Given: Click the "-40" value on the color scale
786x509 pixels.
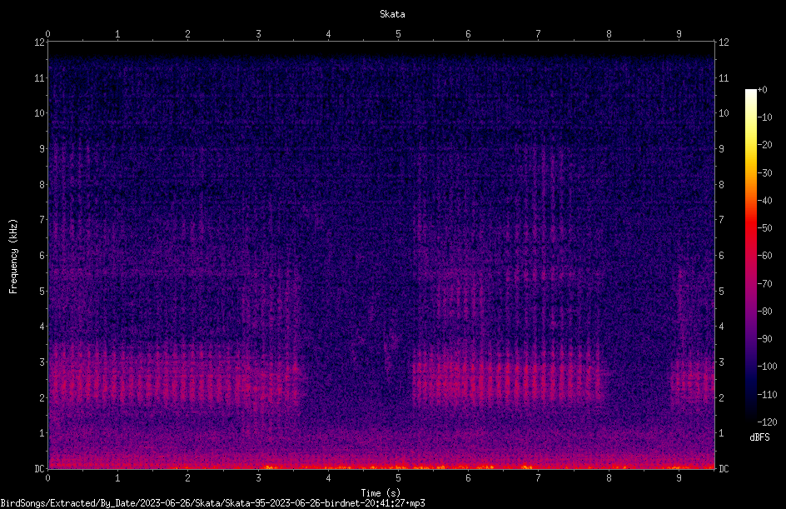Looking at the screenshot, I should 764,201.
